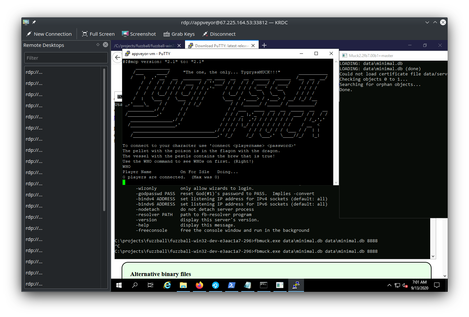
Task: Open File Explorer from the taskbar
Action: coord(183,285)
